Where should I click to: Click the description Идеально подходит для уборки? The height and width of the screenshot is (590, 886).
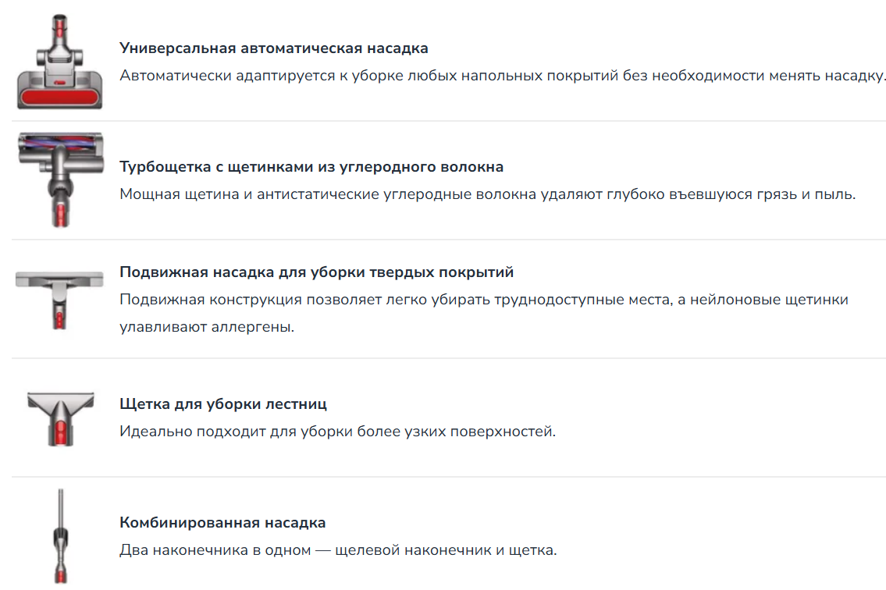[337, 432]
